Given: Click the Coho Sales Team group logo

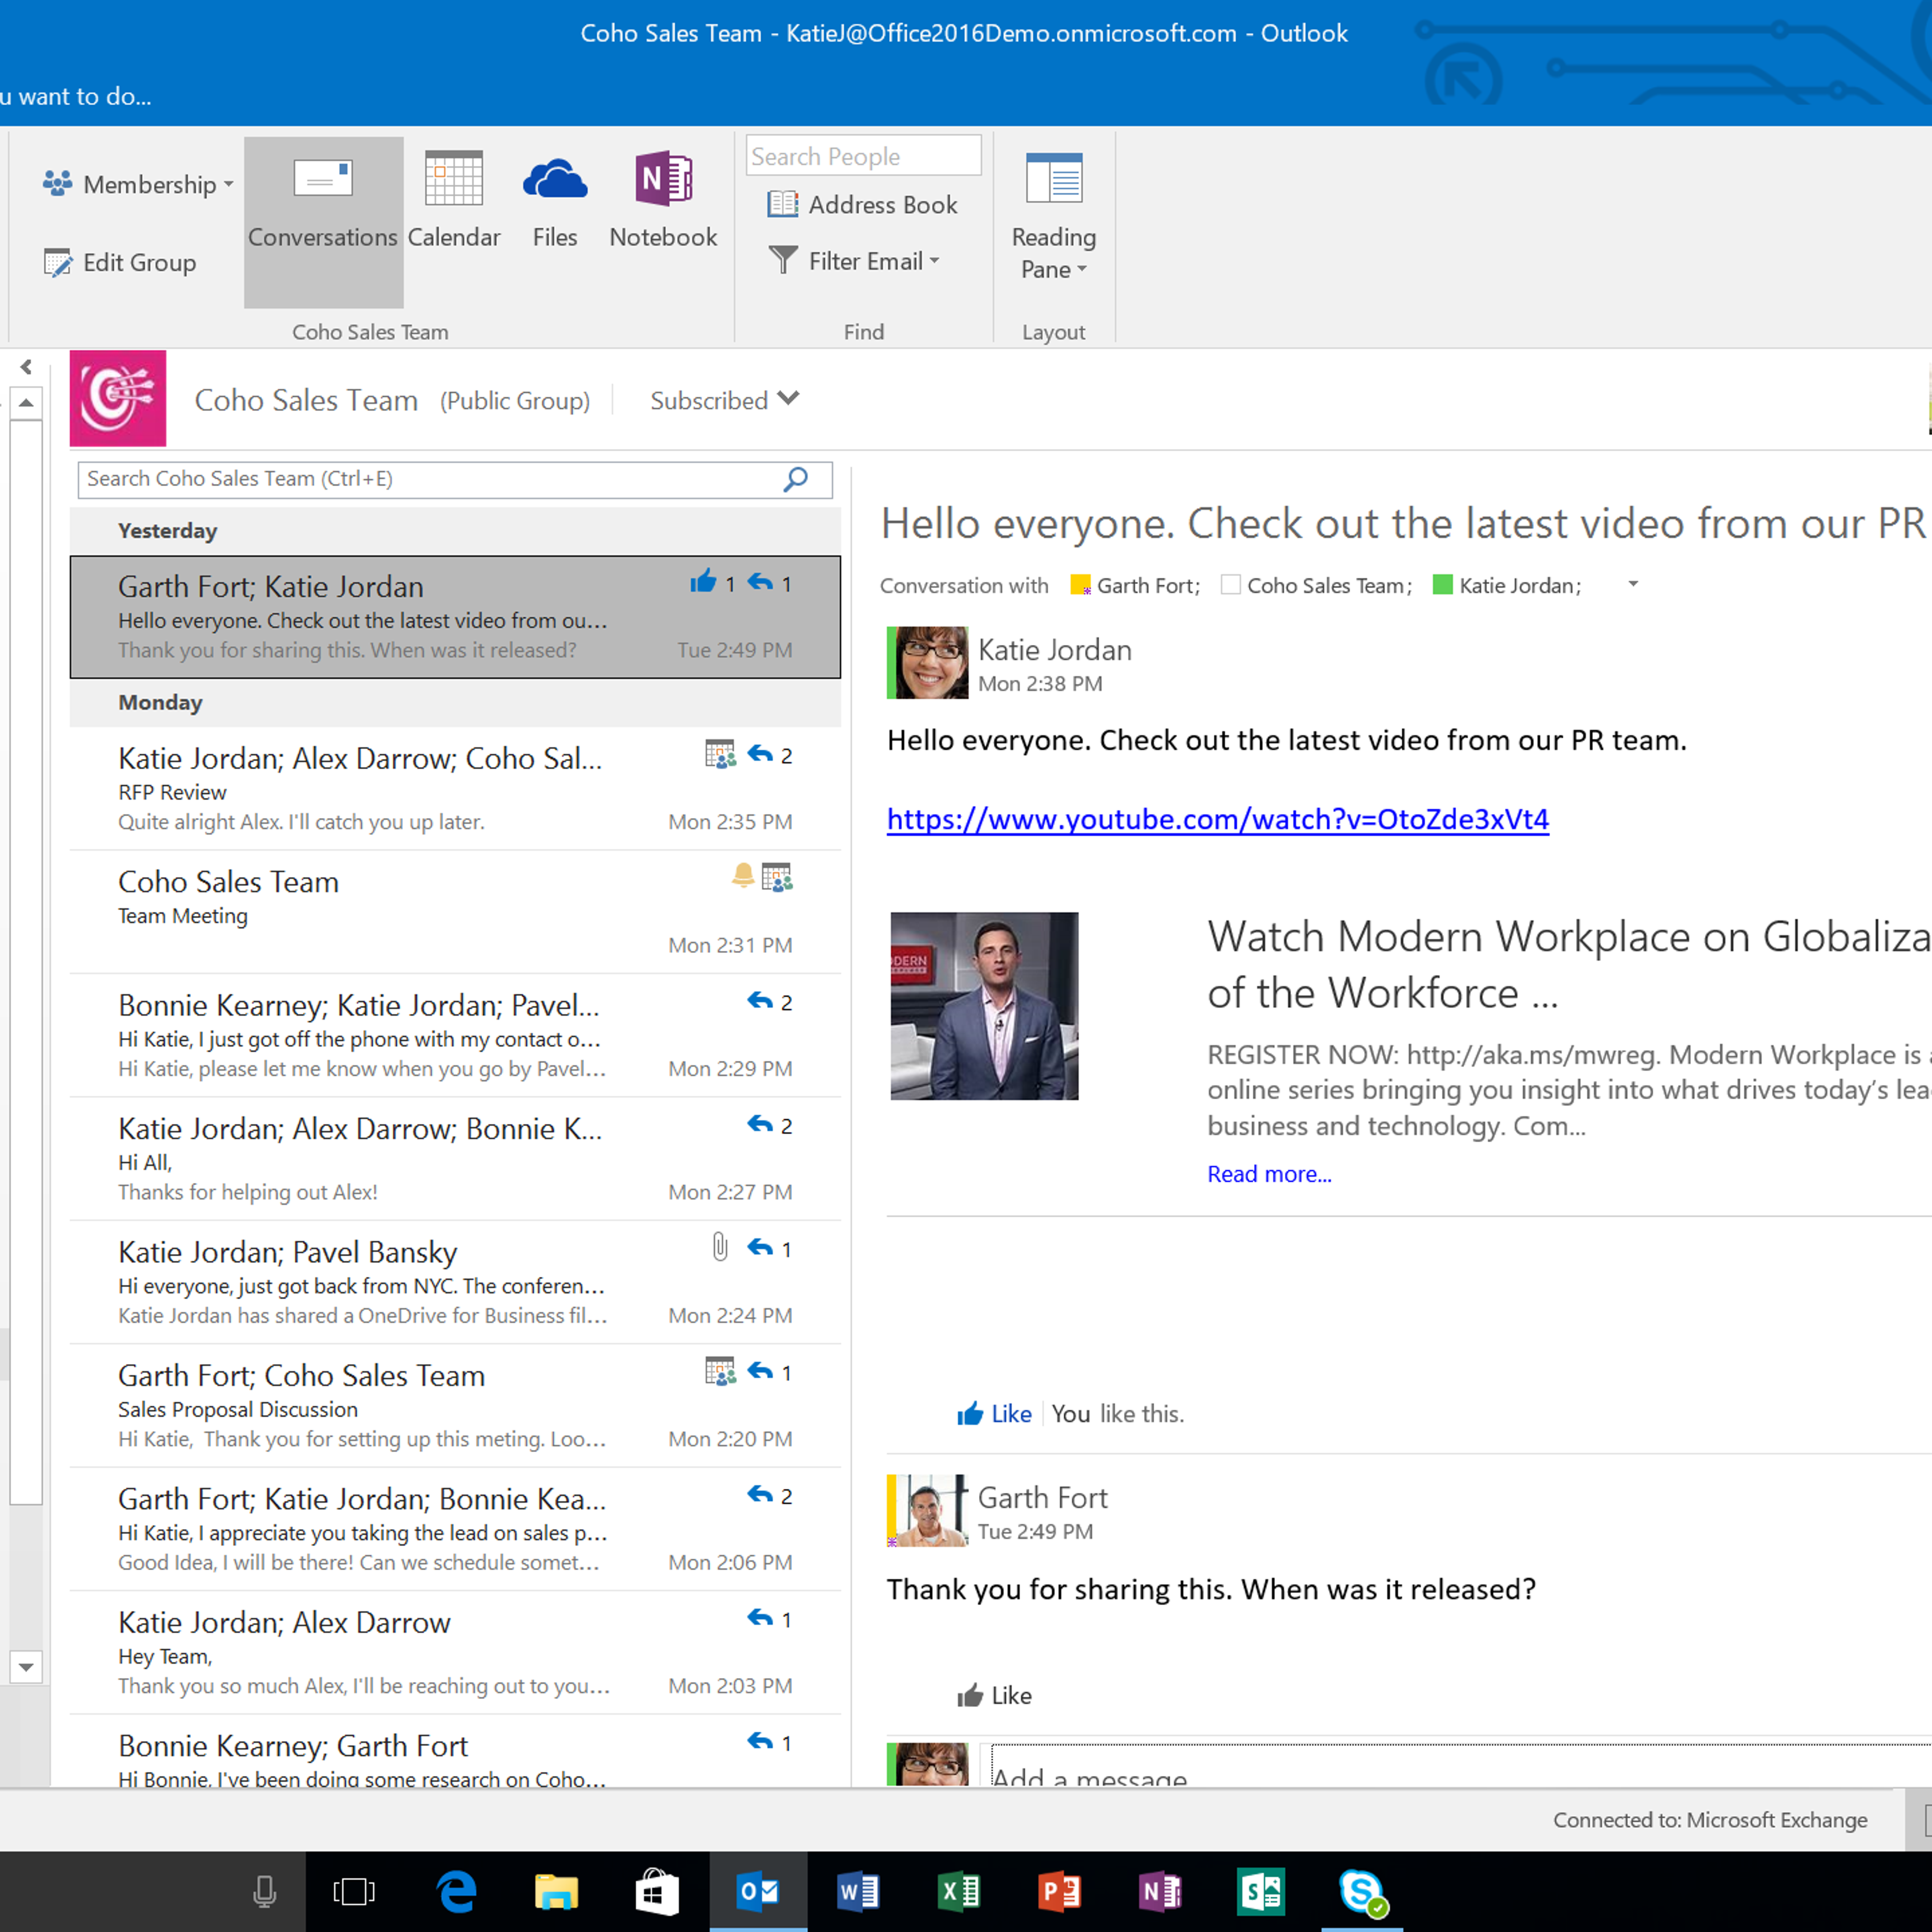Looking at the screenshot, I should coord(118,398).
